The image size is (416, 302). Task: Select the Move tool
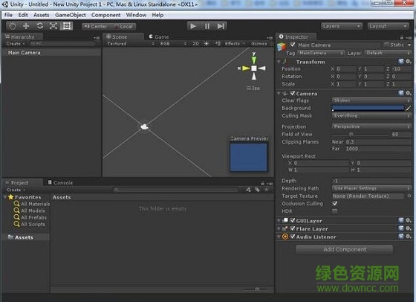pos(26,26)
